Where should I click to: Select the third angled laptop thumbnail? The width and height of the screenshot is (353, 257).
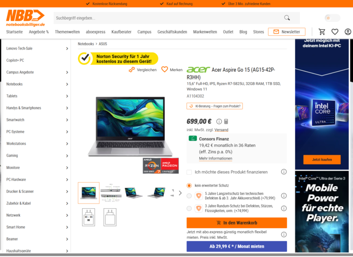tap(133, 193)
